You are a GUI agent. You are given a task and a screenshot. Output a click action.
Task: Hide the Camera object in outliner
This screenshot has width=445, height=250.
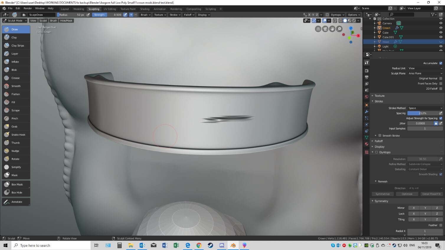[x=441, y=23]
